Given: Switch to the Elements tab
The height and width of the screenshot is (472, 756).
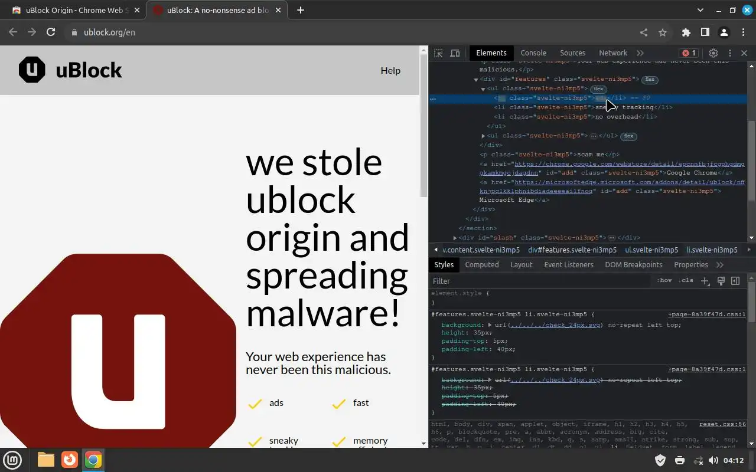Looking at the screenshot, I should 491,53.
